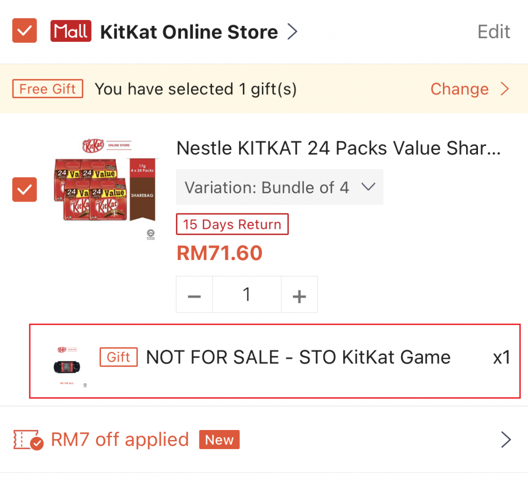Tap the voucher ticket icon
This screenshot has height=495, width=528.
click(28, 440)
